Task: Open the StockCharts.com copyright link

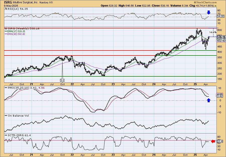Action: [205, 2]
